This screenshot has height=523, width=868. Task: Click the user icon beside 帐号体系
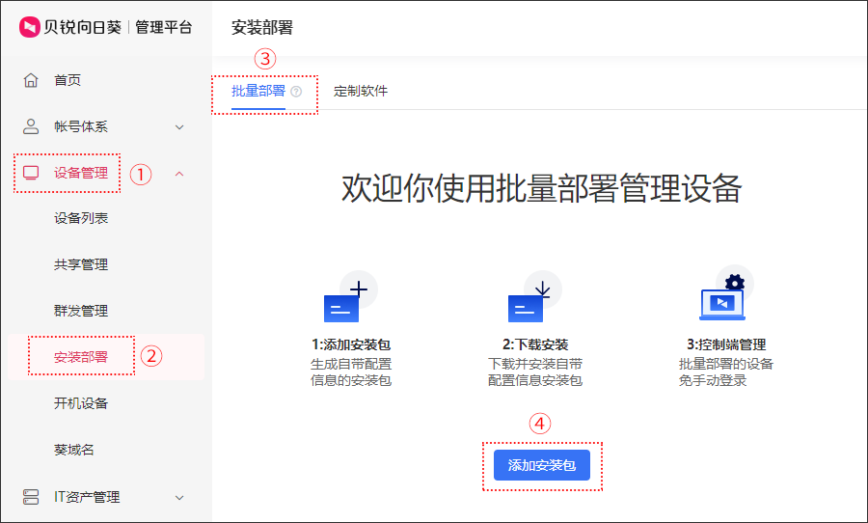click(31, 126)
